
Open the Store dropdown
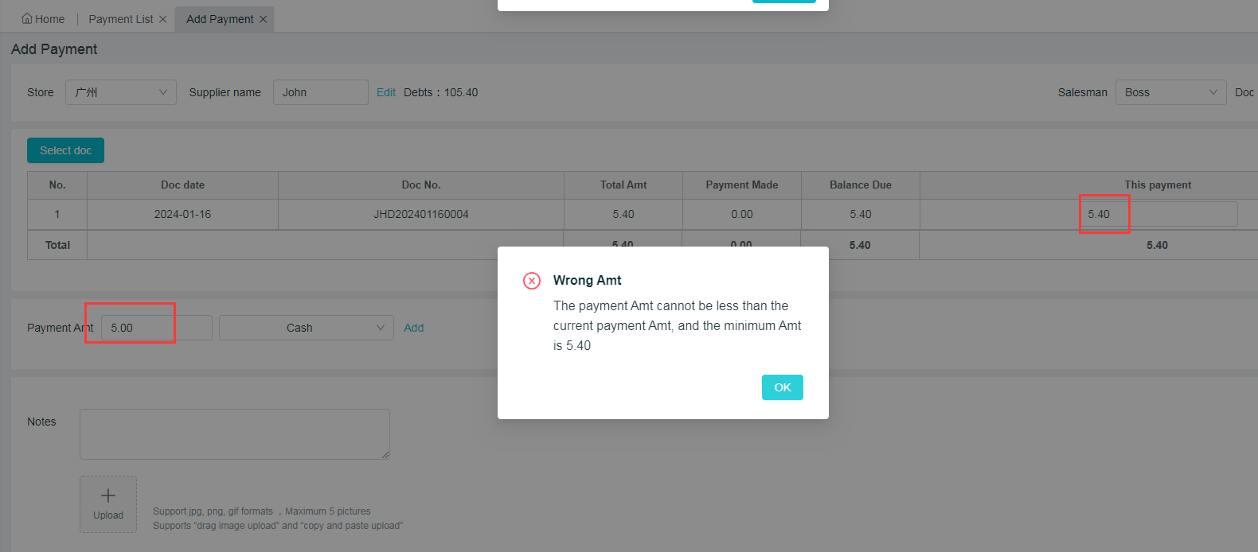tap(121, 92)
